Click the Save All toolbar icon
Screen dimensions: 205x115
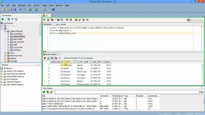click(x=14, y=10)
